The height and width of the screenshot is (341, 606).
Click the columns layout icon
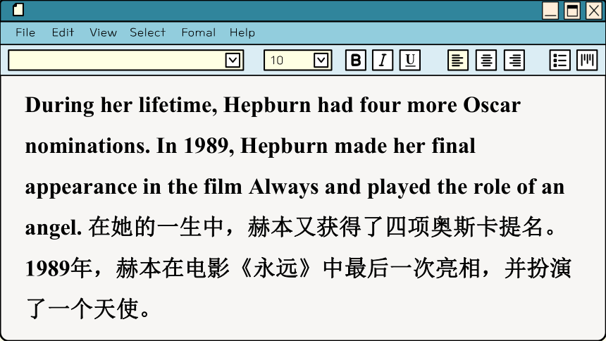(587, 61)
